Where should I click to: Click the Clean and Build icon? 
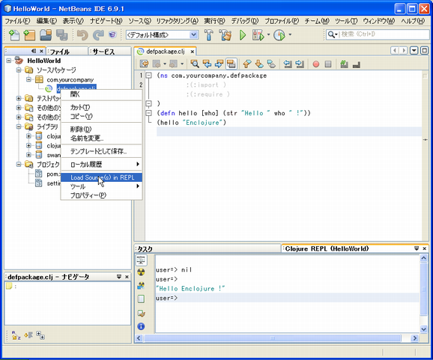(225, 35)
